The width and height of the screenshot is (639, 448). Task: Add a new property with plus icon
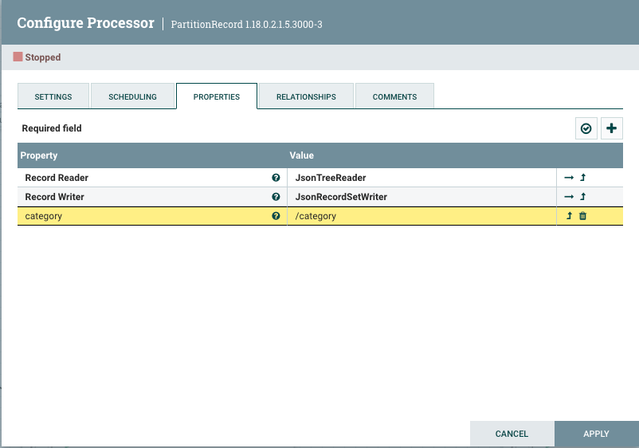coord(611,128)
